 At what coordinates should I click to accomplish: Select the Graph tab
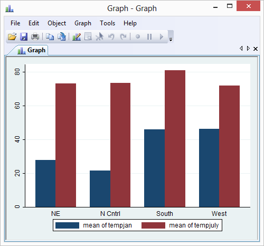click(x=31, y=50)
